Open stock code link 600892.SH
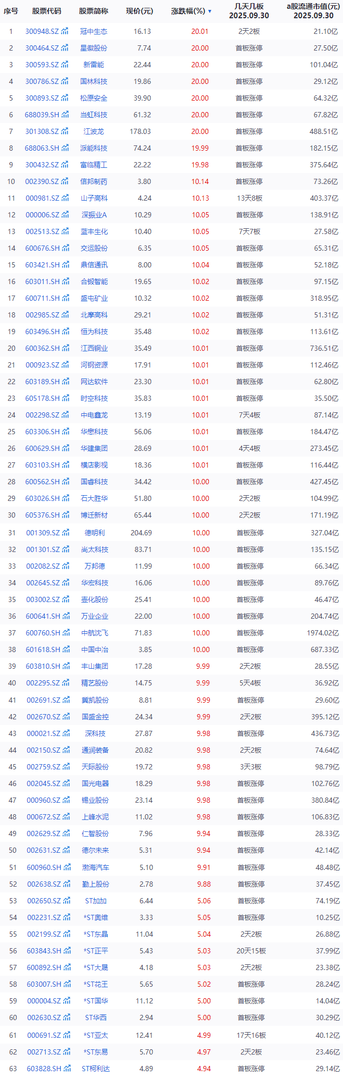Image resolution: width=343 pixels, height=1079 pixels. pos(44,967)
